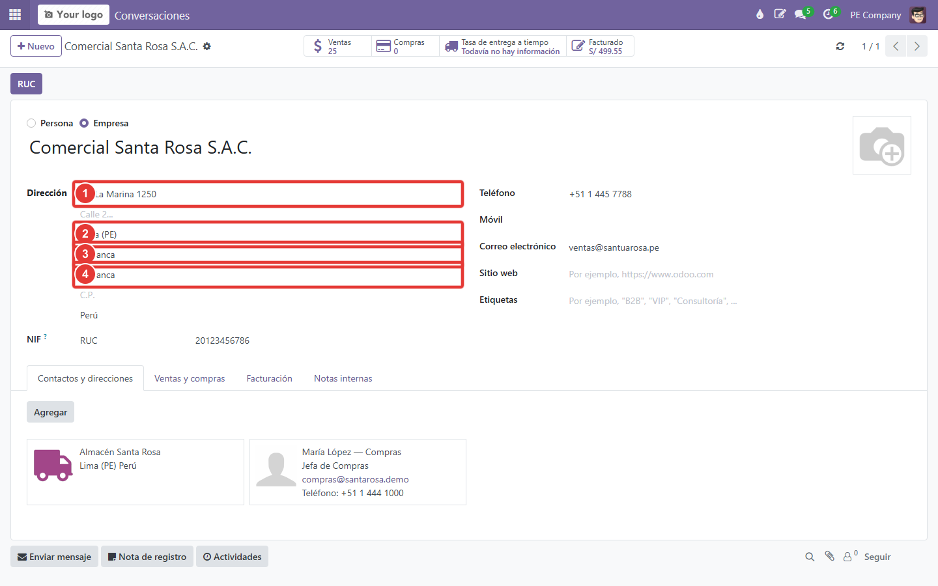Open the Ventas 25 stat button

tap(337, 46)
